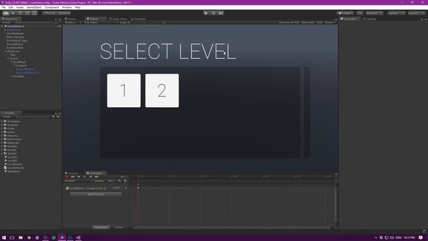Open the Gizmos dropdown in Game view

pyautogui.click(x=330, y=22)
